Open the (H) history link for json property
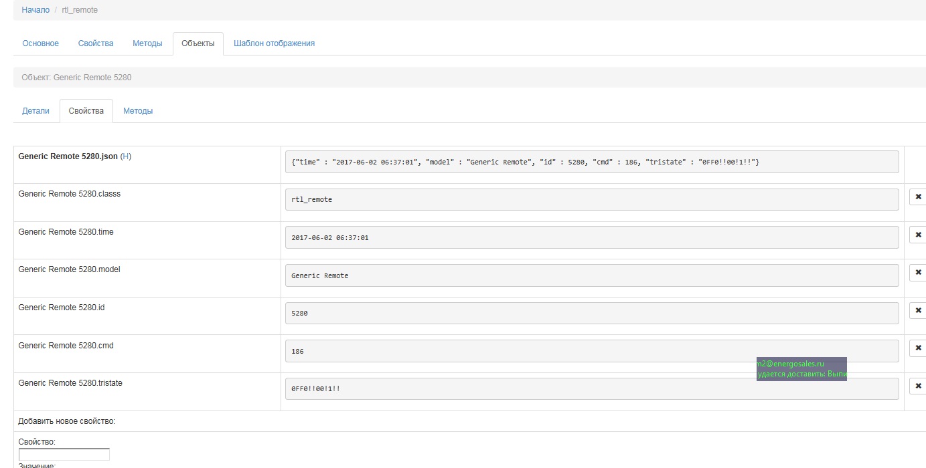Image resolution: width=926 pixels, height=468 pixels. tap(125, 156)
